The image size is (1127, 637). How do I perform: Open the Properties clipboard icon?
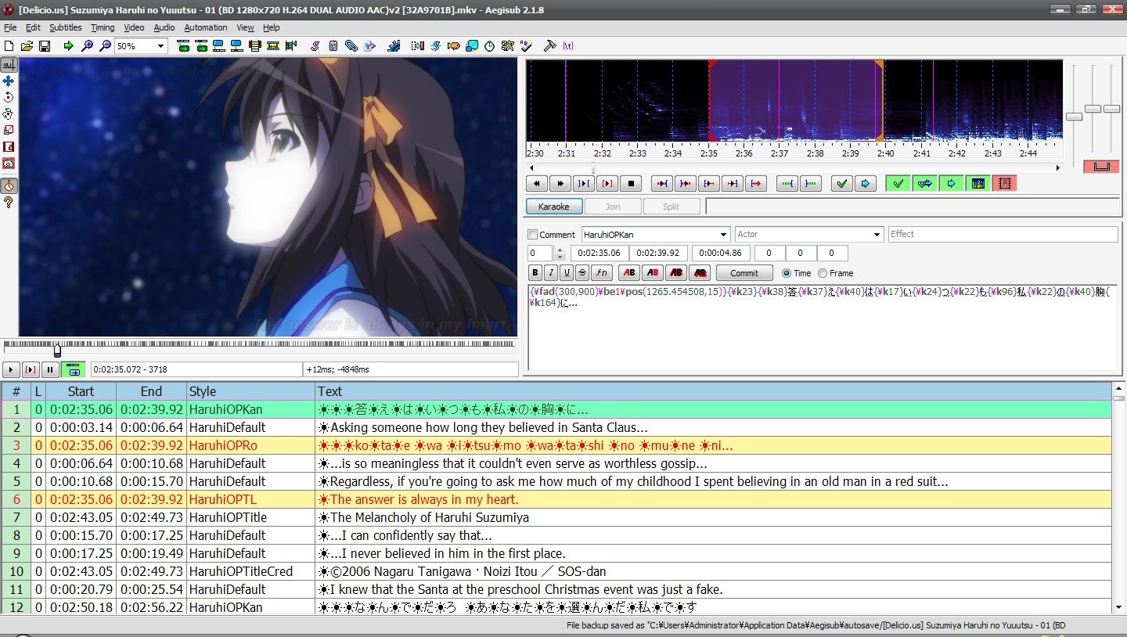click(x=333, y=46)
